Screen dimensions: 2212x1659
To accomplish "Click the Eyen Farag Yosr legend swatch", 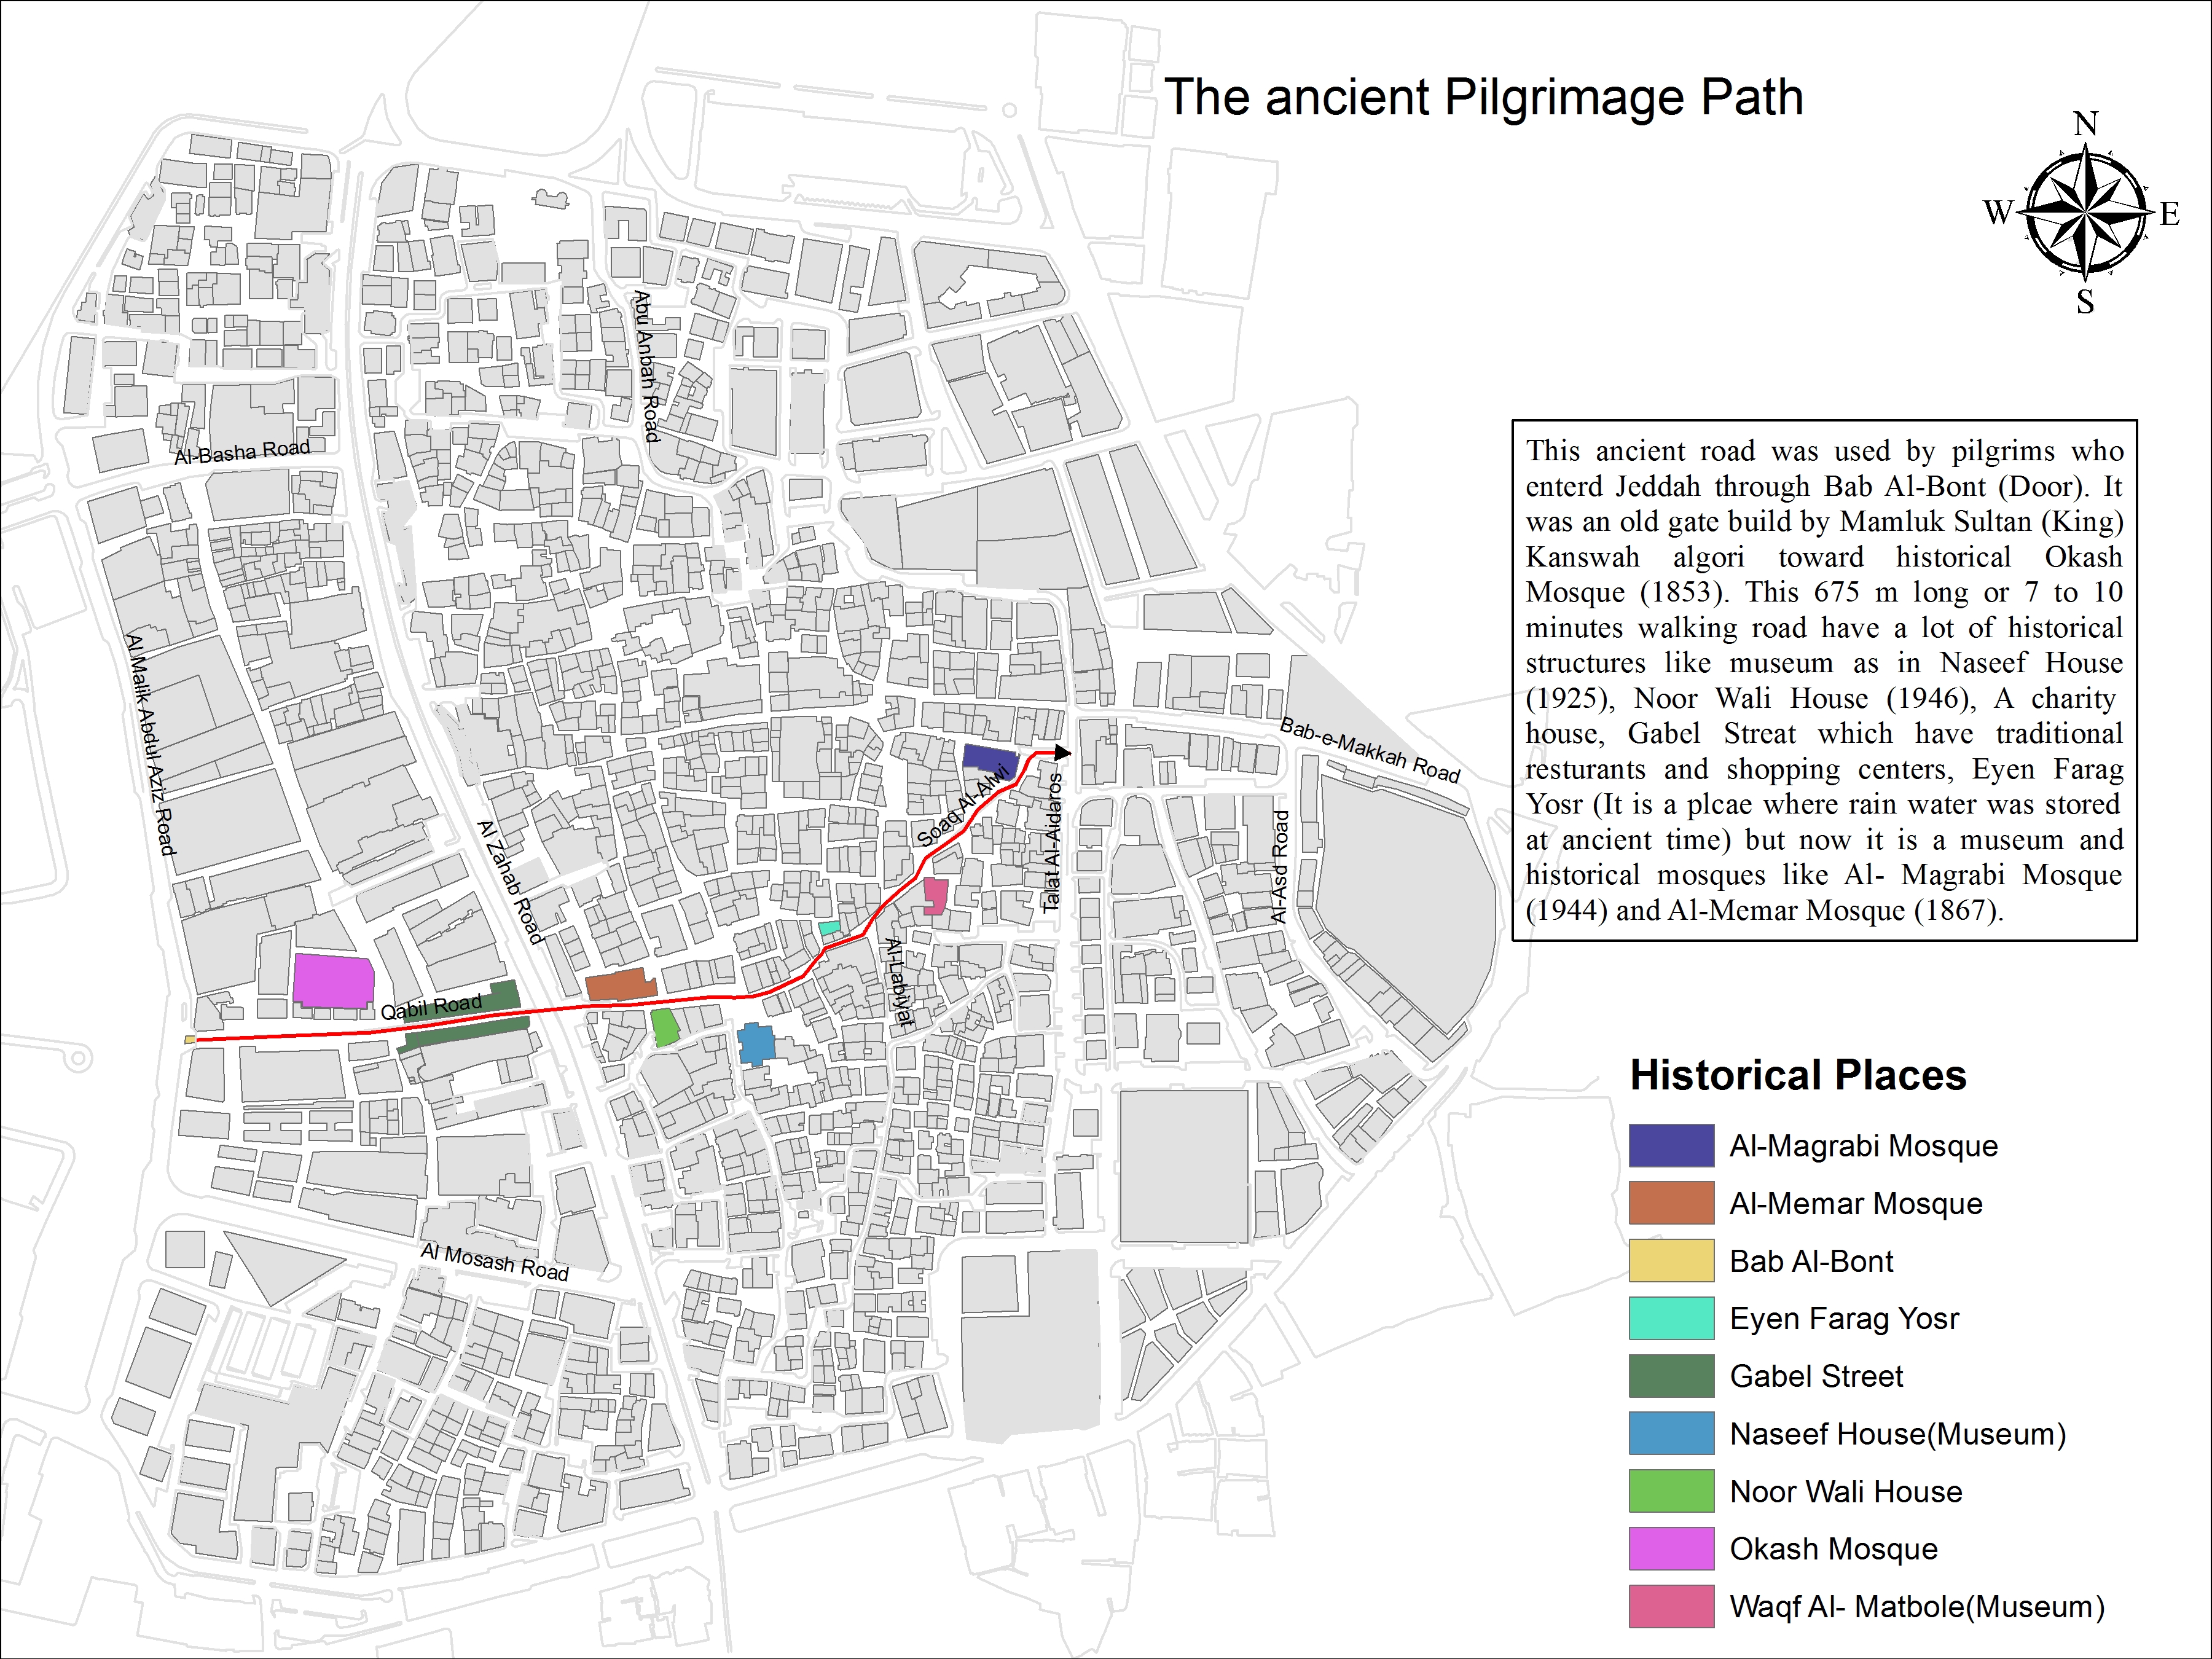I will tap(1671, 1318).
